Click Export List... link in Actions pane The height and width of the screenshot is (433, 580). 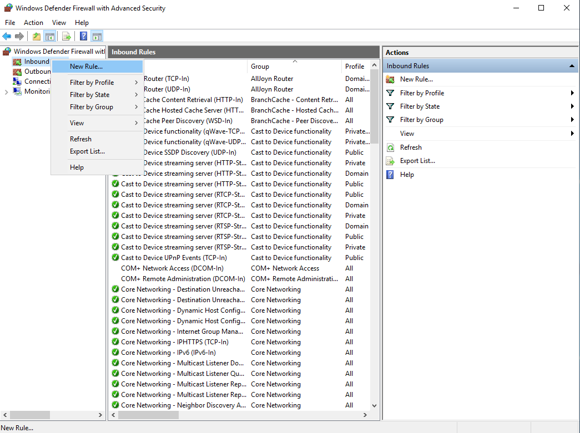417,161
